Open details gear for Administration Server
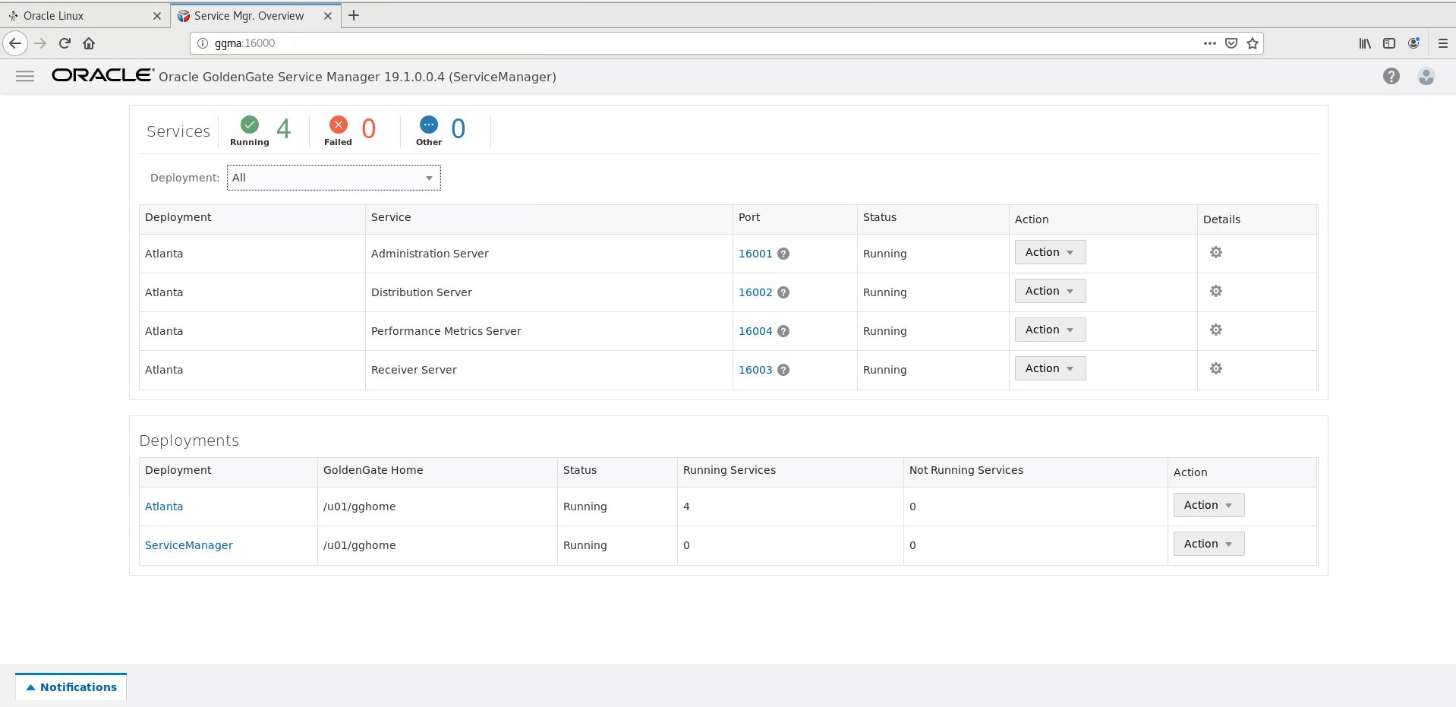The width and height of the screenshot is (1456, 707). tap(1215, 252)
